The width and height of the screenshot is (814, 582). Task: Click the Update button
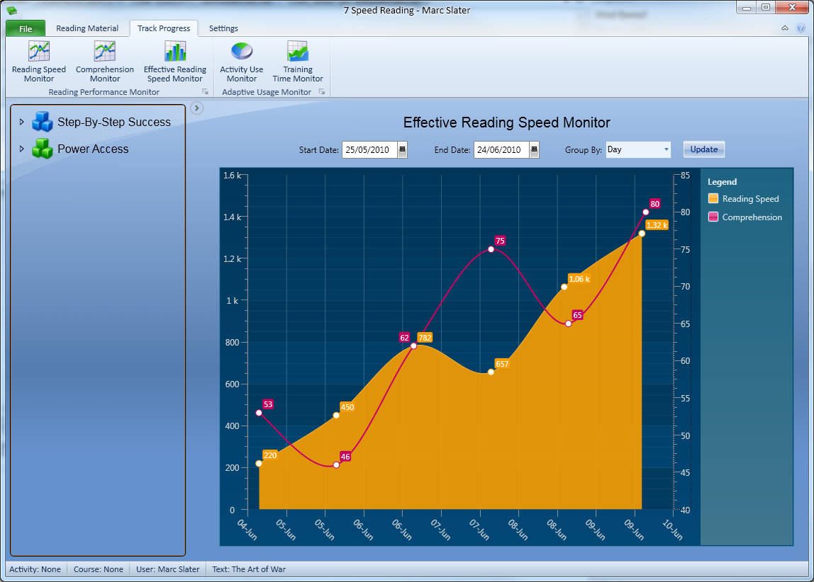703,149
